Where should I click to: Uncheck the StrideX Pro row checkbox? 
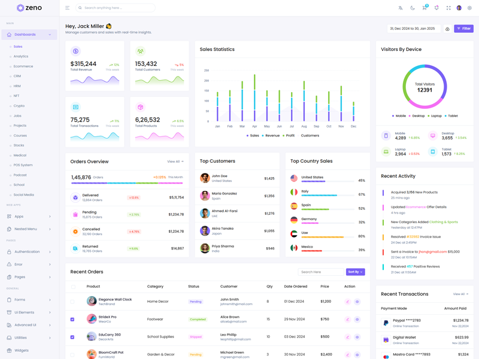(72, 320)
